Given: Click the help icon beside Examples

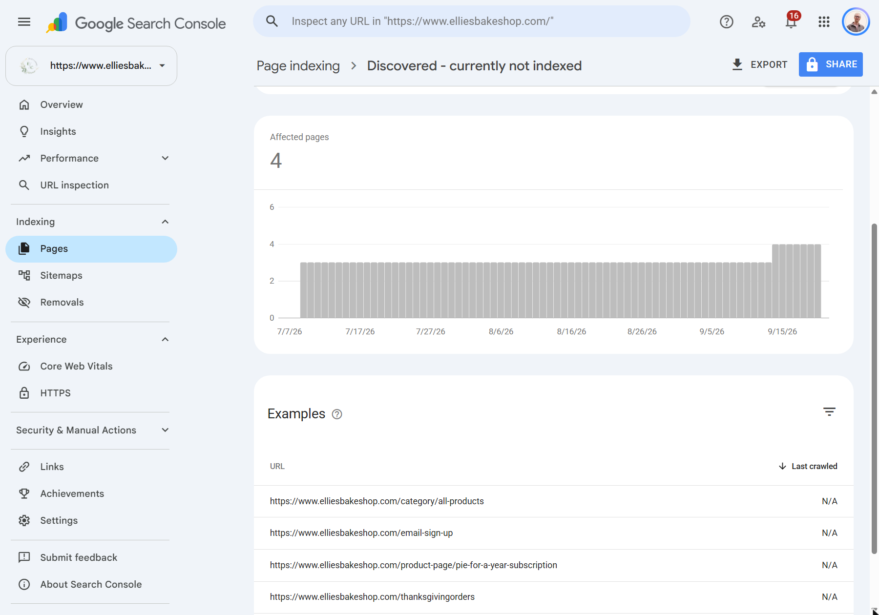Looking at the screenshot, I should point(337,414).
